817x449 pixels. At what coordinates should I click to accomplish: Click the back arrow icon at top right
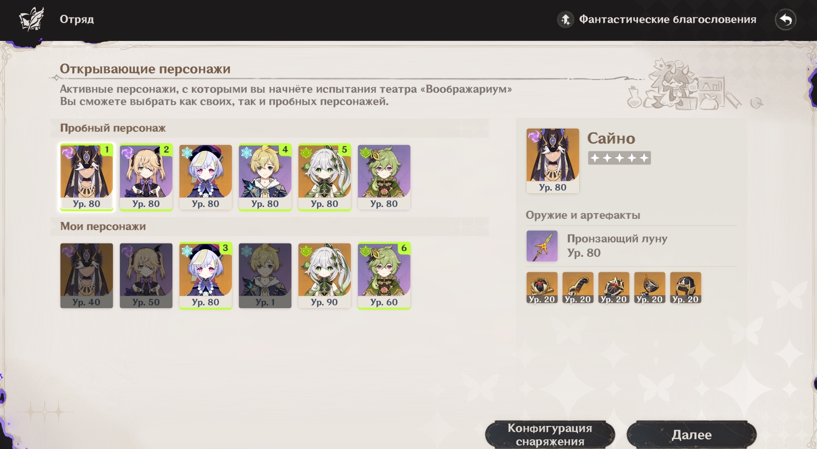pyautogui.click(x=785, y=19)
